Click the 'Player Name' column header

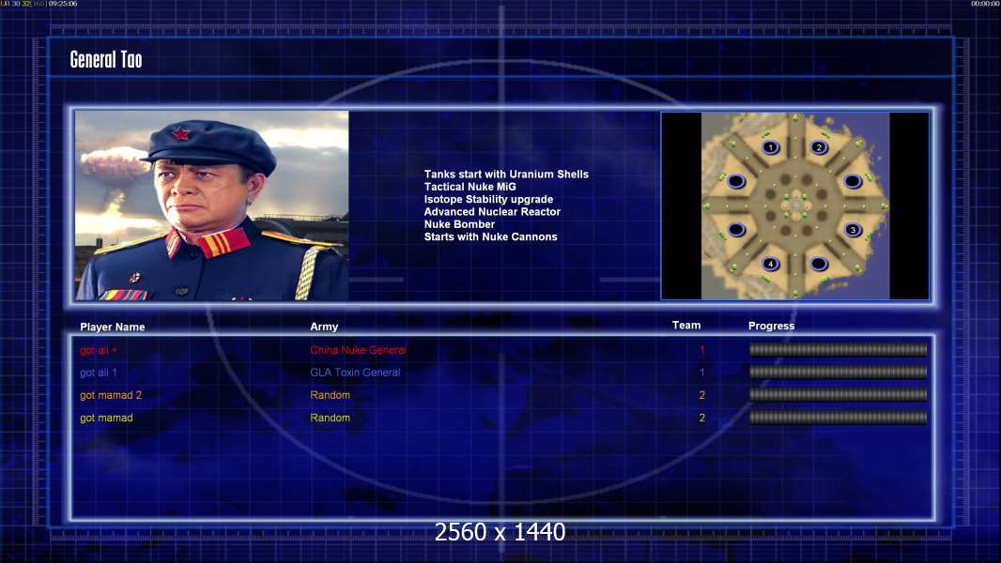pyautogui.click(x=113, y=327)
